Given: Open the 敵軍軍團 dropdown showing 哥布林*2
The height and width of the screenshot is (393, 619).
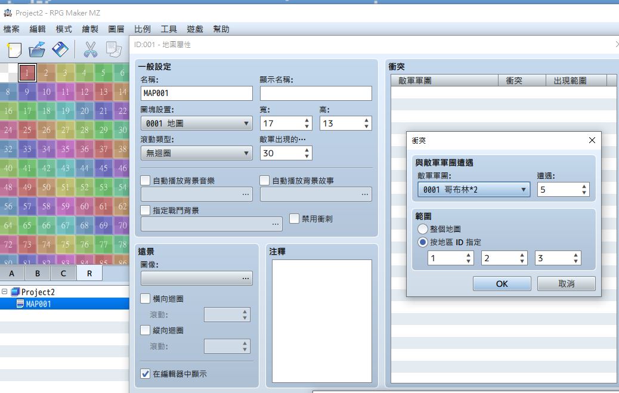Looking at the screenshot, I should pos(473,190).
